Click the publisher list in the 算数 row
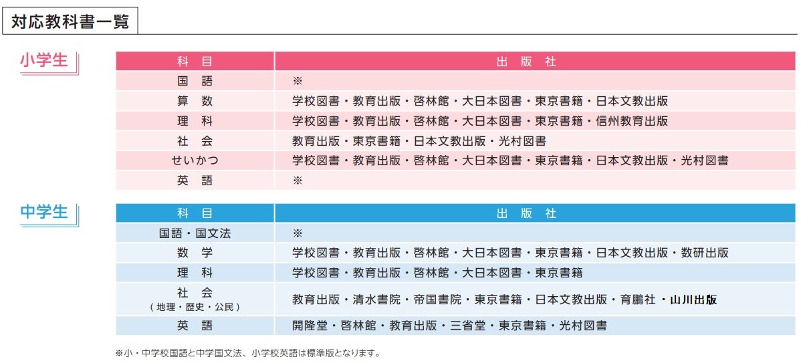801x363 pixels. 479,101
